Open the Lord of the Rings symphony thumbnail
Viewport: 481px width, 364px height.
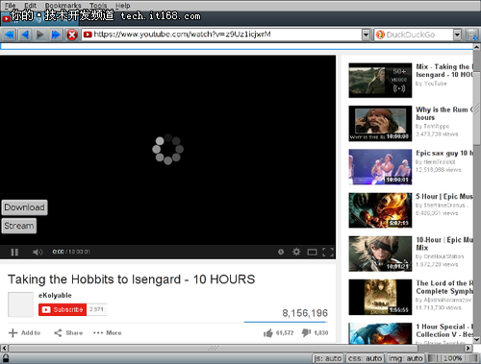(x=380, y=297)
